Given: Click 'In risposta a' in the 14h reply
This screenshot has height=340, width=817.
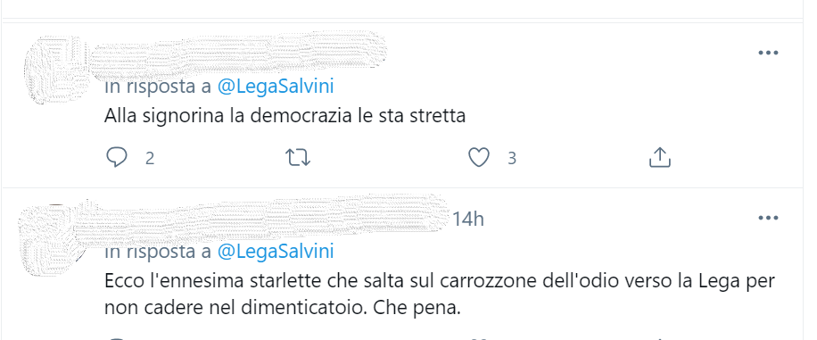Looking at the screenshot, I should click(x=158, y=252).
